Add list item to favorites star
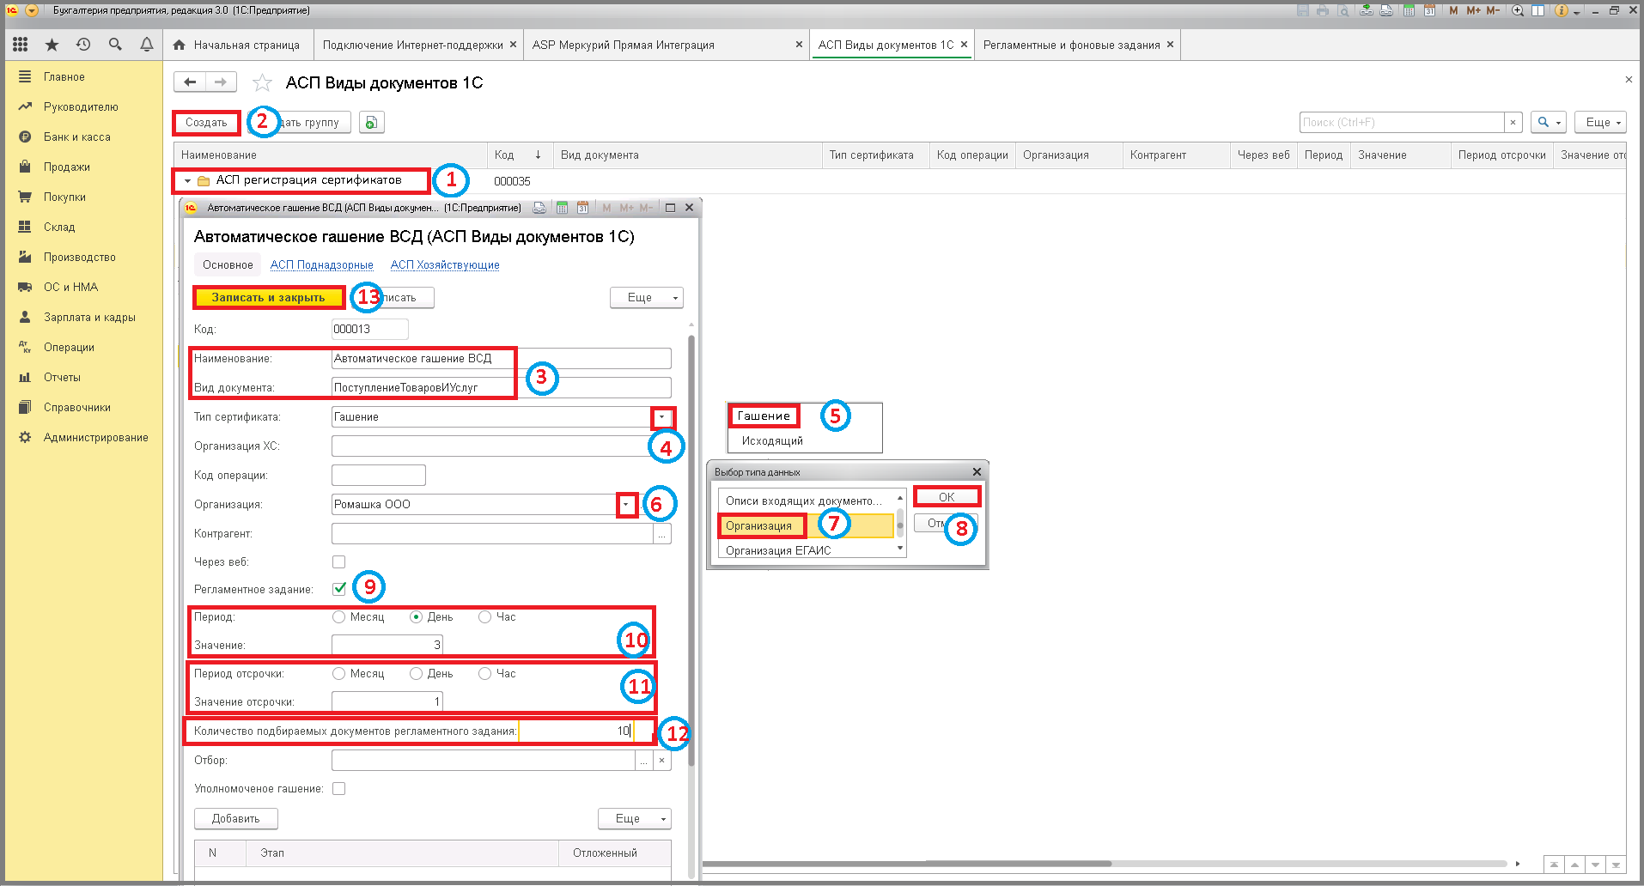The image size is (1644, 886). point(262,82)
